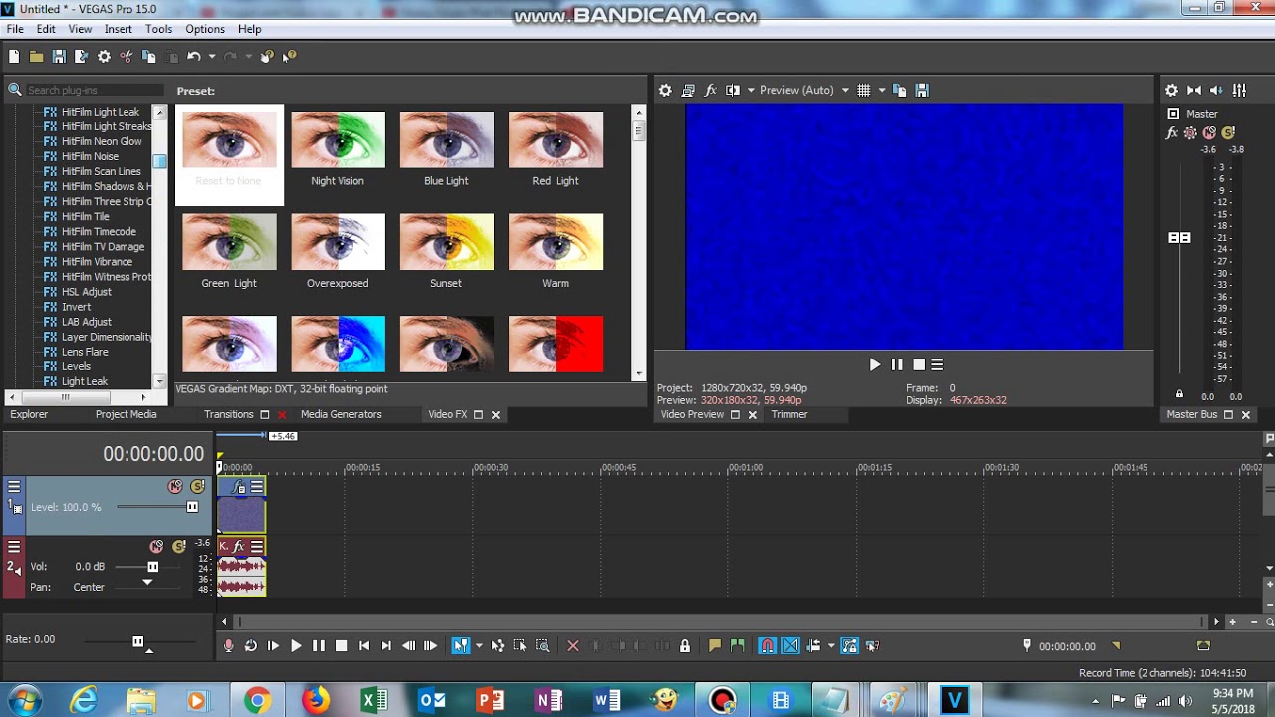Open Video Output FX in preview toolbar
The image size is (1275, 717).
pos(711,90)
